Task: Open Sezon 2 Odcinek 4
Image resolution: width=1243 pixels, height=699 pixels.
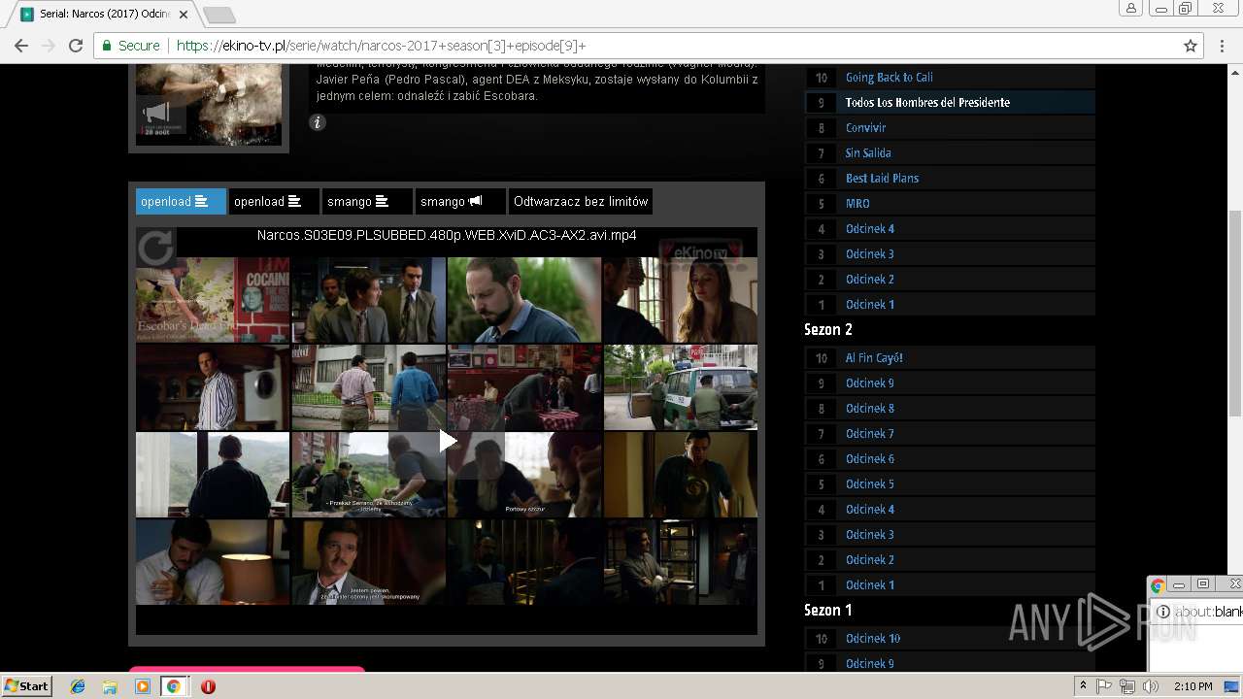Action: pyautogui.click(x=870, y=509)
